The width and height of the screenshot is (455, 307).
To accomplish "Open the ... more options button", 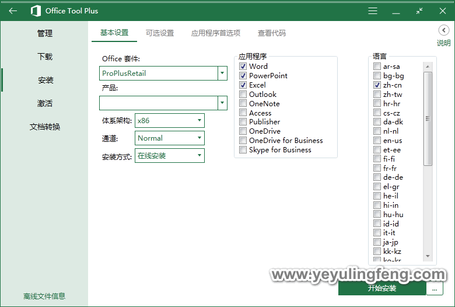I will point(435,288).
